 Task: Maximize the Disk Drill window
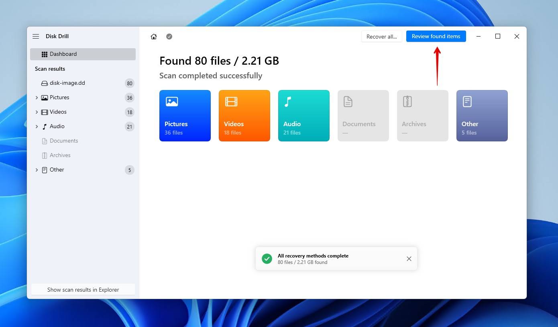point(498,36)
